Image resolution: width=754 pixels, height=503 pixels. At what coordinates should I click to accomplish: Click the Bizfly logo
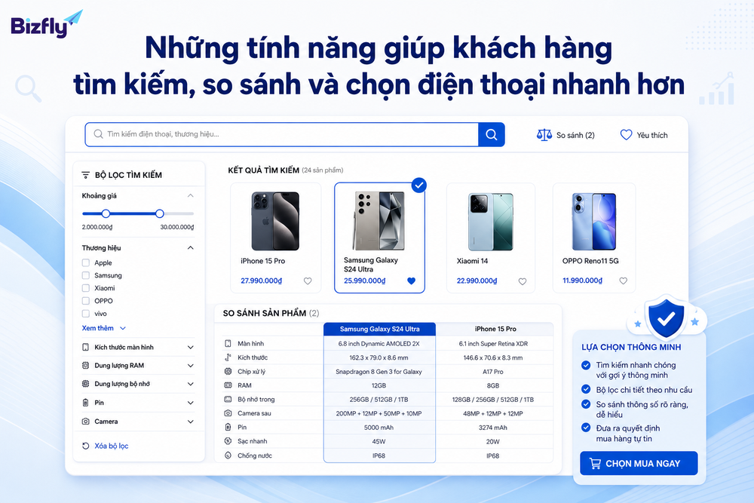coord(47,24)
